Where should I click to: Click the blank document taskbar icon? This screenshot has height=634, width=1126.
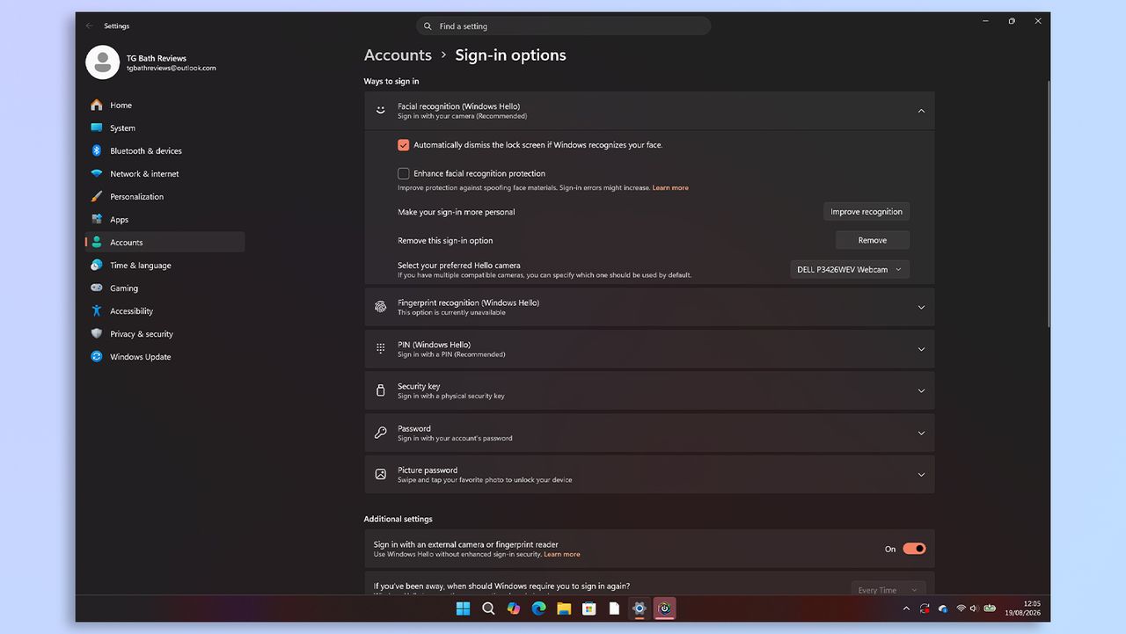point(614,608)
